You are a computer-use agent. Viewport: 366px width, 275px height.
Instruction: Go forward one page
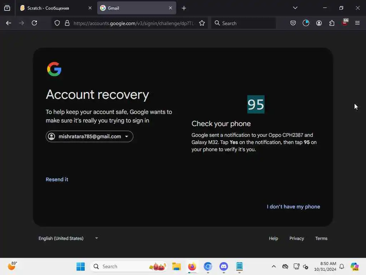point(21,23)
